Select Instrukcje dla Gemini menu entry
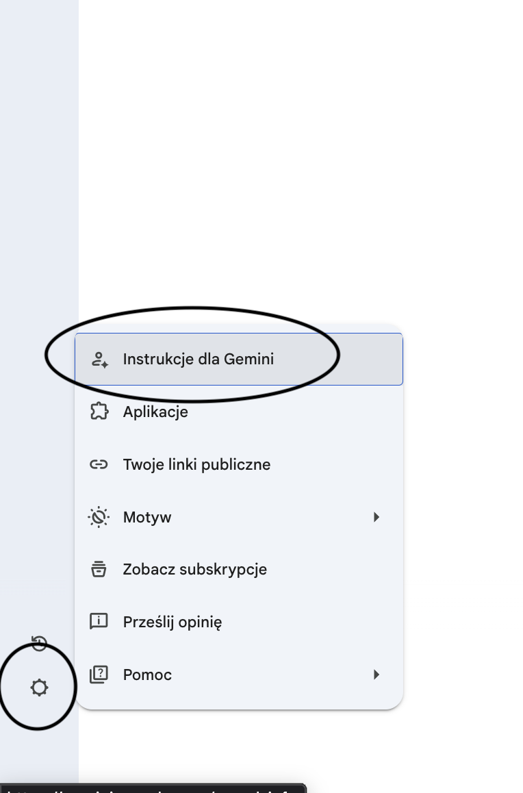 click(x=199, y=359)
